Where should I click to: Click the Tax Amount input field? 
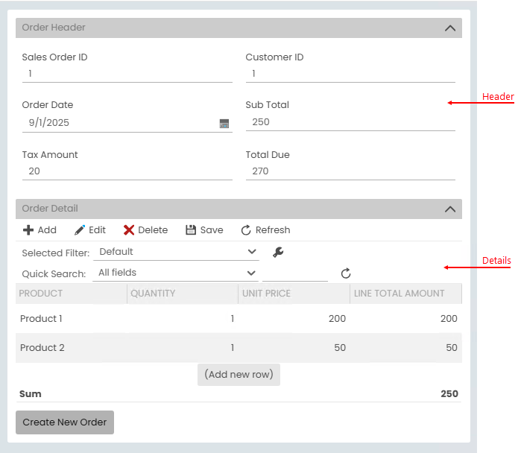tap(127, 171)
